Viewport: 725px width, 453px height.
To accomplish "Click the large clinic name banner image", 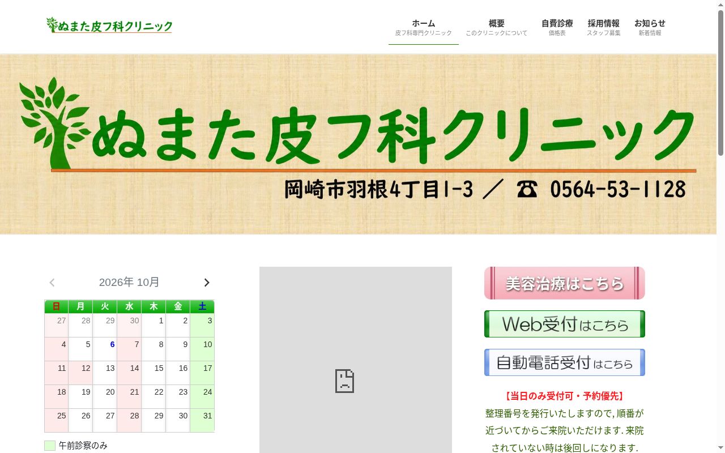I will pos(358,144).
